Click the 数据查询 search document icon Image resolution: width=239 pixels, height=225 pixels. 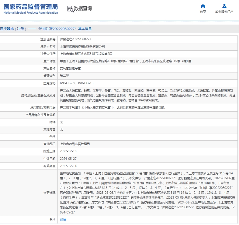tap(70, 9)
